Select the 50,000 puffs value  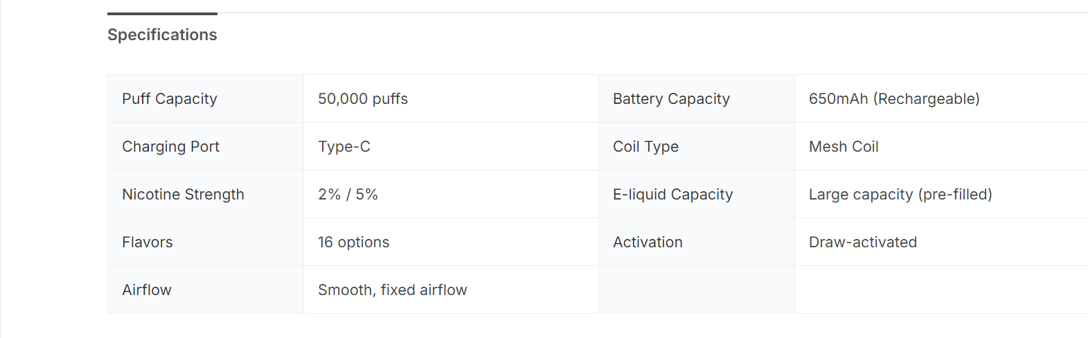(x=363, y=99)
